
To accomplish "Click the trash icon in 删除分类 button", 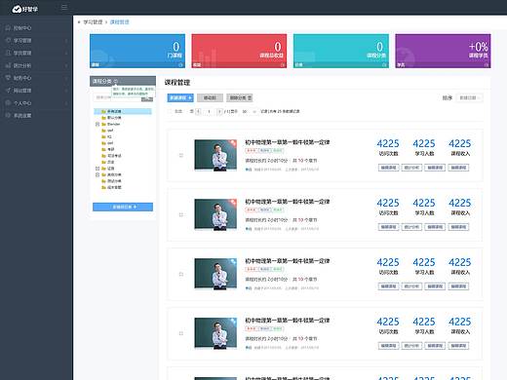I will (x=250, y=97).
